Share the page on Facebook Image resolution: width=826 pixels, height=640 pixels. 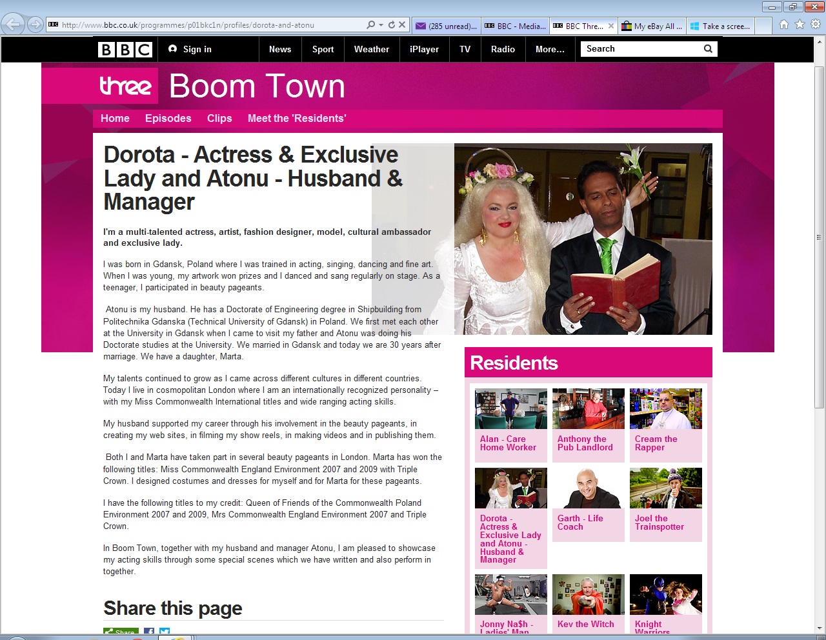[x=149, y=632]
